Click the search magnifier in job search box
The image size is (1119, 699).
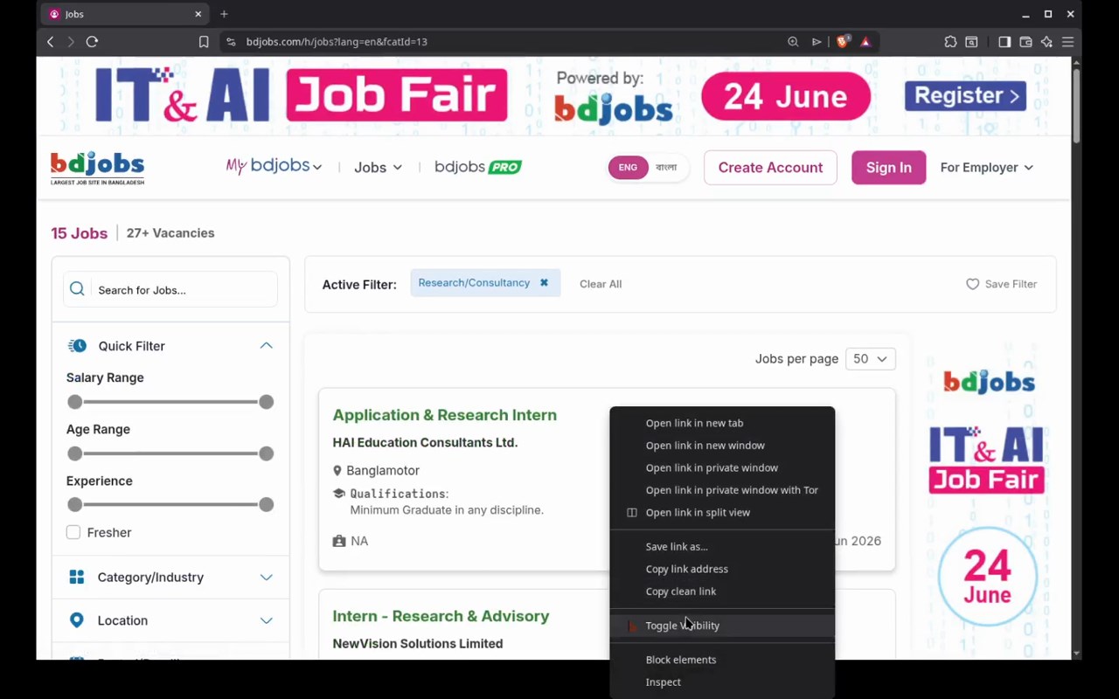click(77, 289)
